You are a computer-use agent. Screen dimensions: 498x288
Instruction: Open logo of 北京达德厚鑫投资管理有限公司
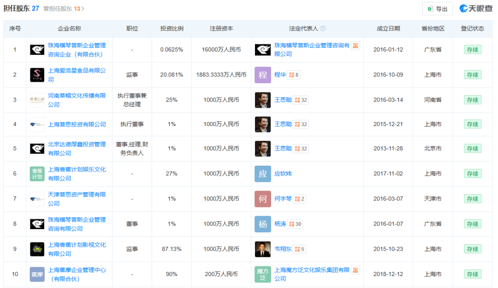37,149
